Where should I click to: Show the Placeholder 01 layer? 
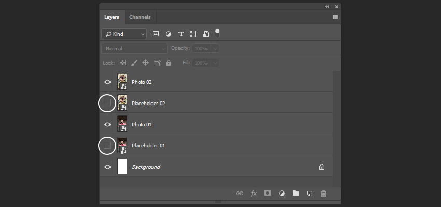[x=107, y=145]
